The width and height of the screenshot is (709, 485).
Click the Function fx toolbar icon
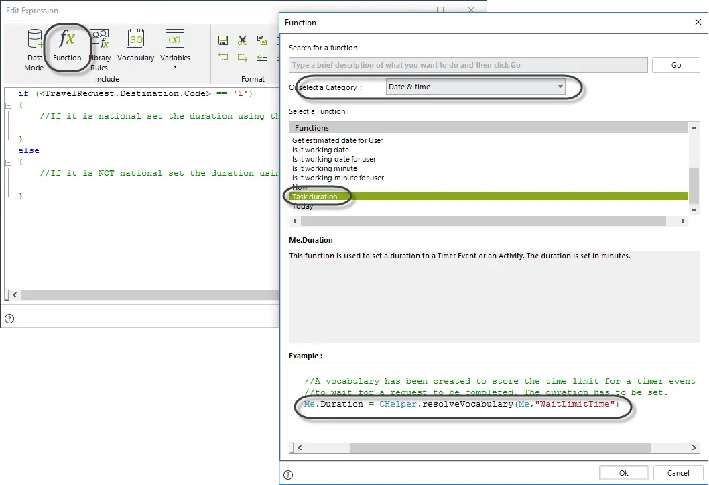tap(67, 46)
